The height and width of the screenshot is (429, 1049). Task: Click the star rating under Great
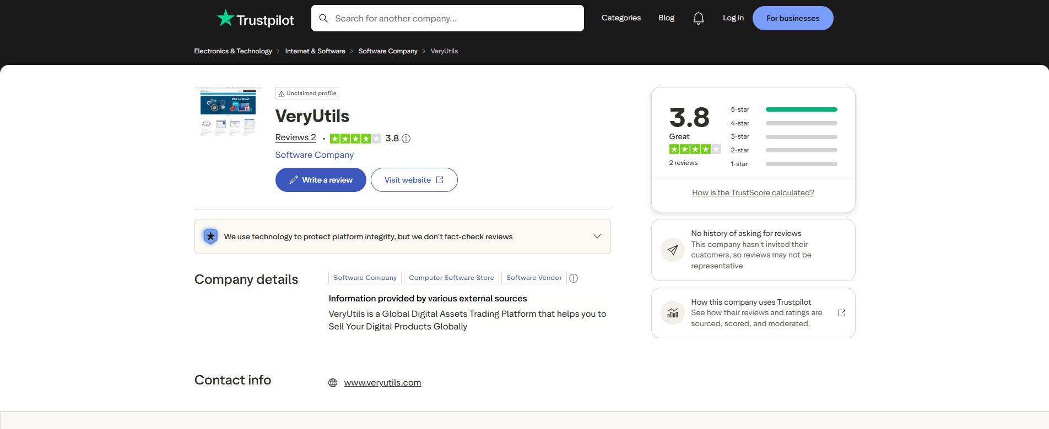(x=695, y=149)
